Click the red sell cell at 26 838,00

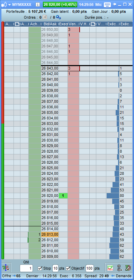pyautogui.click(x=73, y=96)
